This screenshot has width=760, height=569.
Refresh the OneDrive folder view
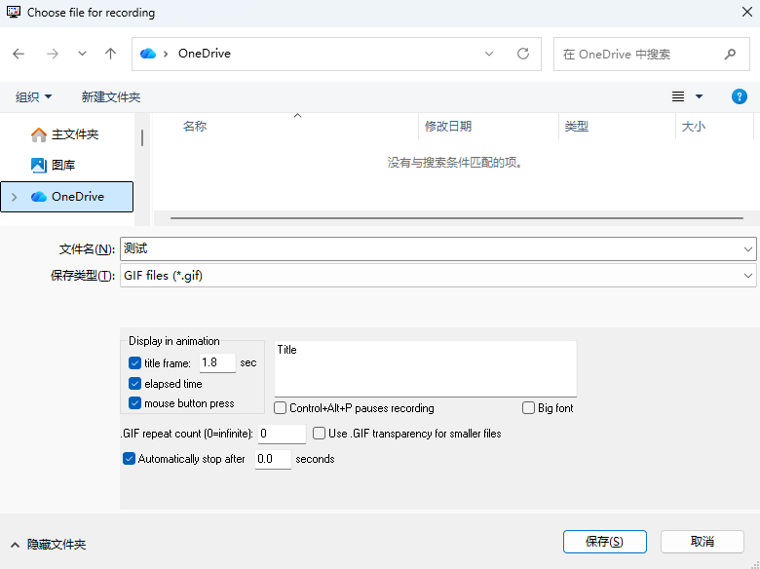pos(523,55)
